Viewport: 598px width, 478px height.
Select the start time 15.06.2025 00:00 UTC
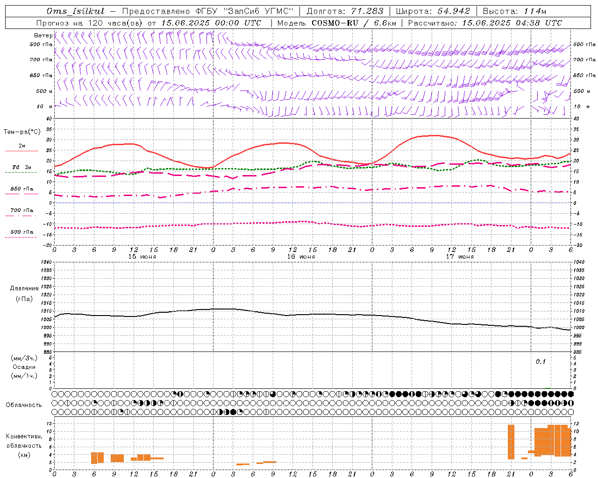click(x=211, y=23)
